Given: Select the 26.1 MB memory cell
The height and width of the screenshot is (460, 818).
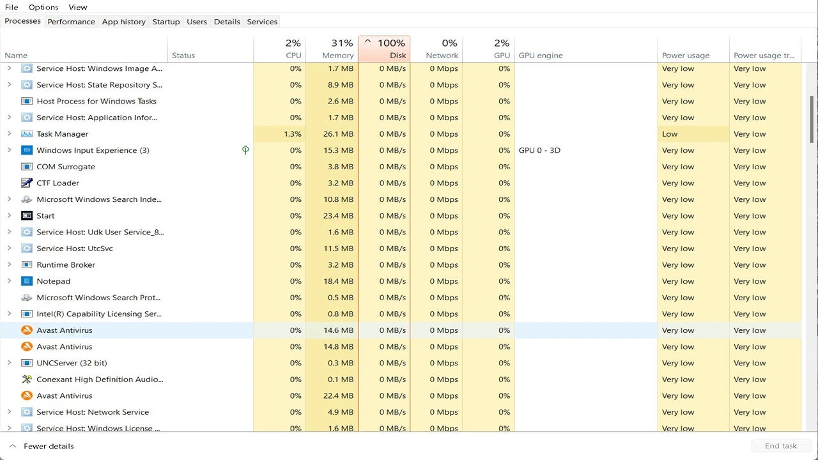Looking at the screenshot, I should [x=332, y=134].
